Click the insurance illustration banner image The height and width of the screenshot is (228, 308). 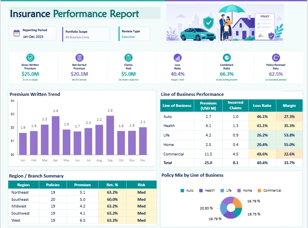point(225,22)
